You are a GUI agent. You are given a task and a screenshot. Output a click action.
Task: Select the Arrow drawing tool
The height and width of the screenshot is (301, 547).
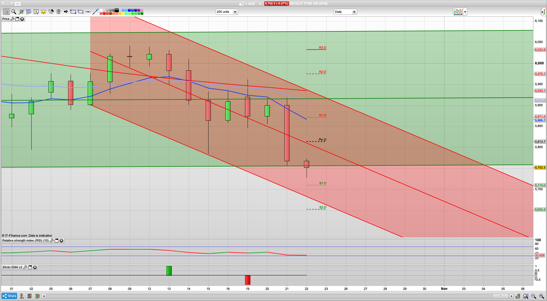point(66,12)
